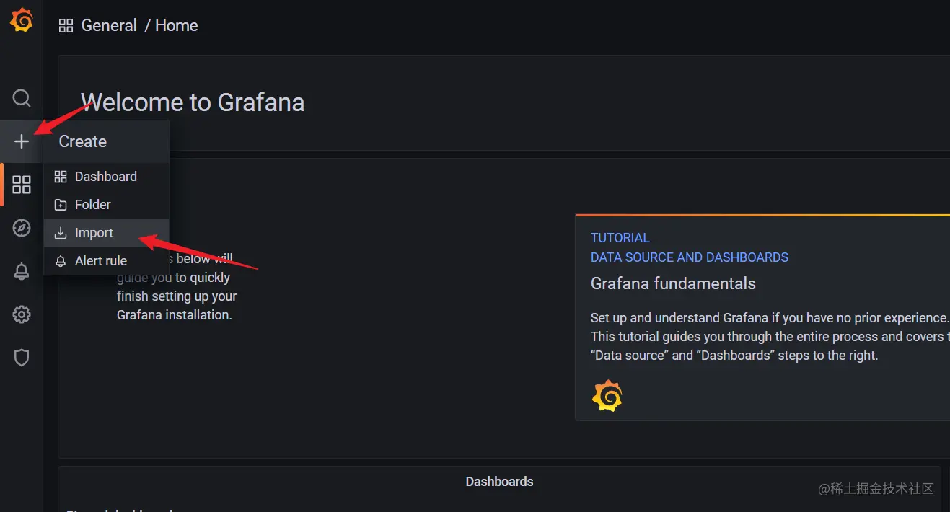
Task: Select Folder in the Create menu
Action: (x=106, y=205)
